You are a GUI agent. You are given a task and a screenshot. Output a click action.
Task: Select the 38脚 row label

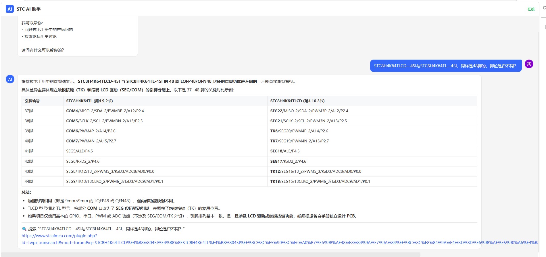pos(29,121)
